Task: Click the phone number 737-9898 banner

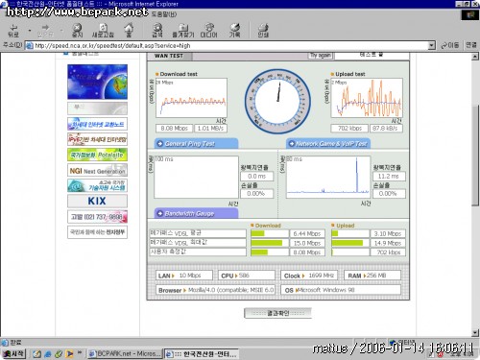Action: [x=97, y=217]
